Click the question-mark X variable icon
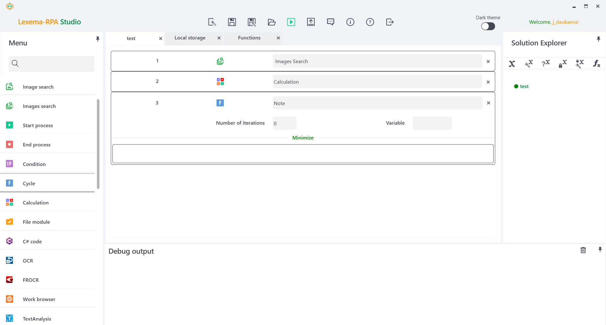 point(546,64)
